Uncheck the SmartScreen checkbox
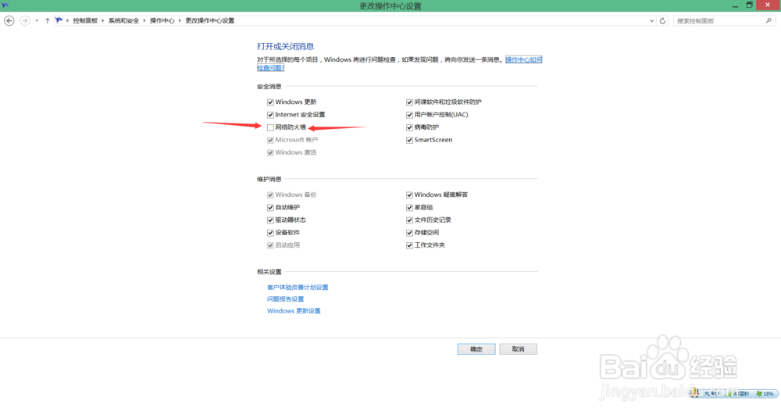 point(409,140)
